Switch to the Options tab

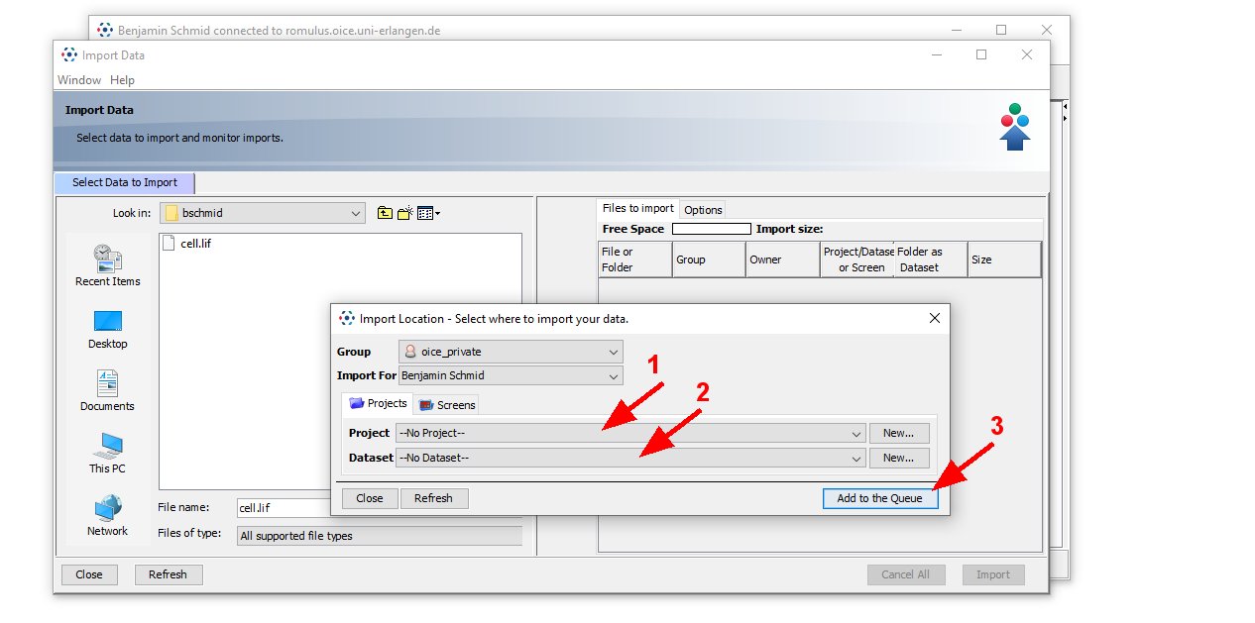[x=703, y=209]
